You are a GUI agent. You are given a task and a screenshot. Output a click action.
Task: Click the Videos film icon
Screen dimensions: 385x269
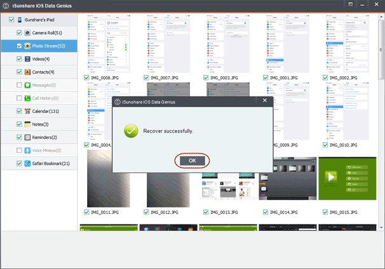coord(27,59)
